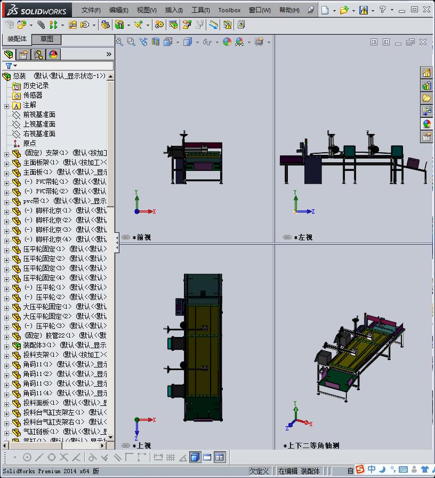Open the View Orientation cube icon

(168, 42)
